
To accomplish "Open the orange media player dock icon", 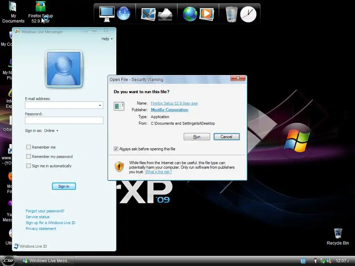I will click(x=207, y=14).
